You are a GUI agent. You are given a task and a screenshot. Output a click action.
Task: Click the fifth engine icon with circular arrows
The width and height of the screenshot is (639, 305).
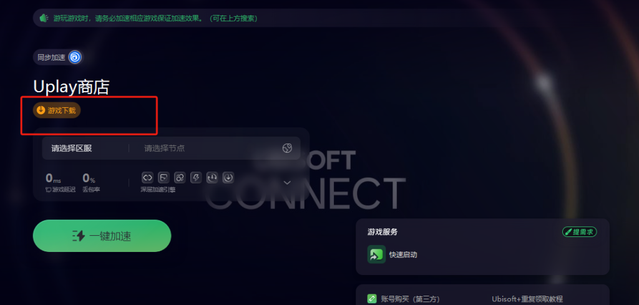[212, 178]
